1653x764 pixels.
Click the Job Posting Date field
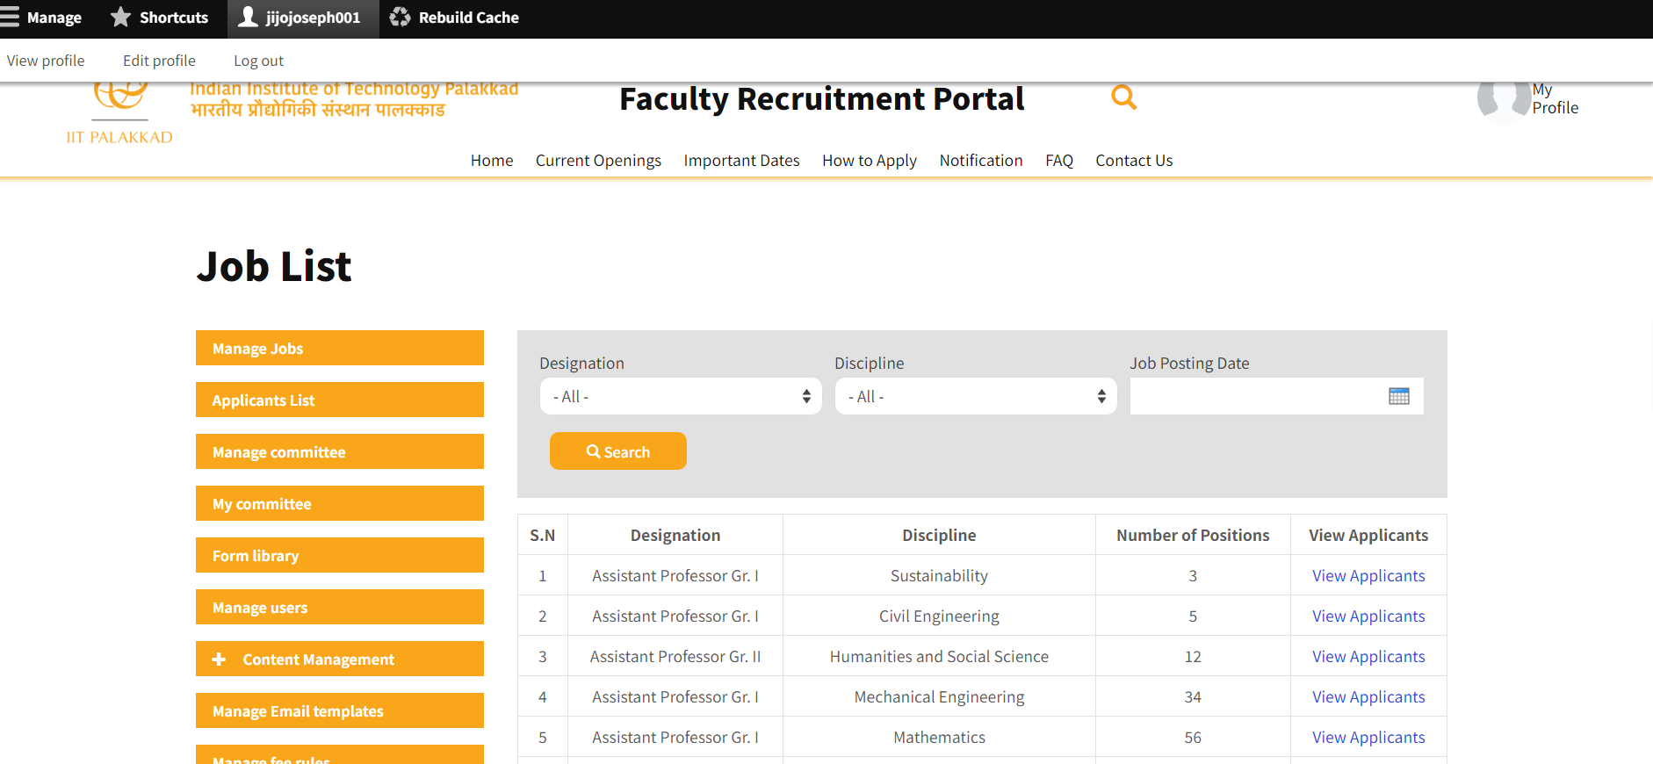click(x=1256, y=397)
